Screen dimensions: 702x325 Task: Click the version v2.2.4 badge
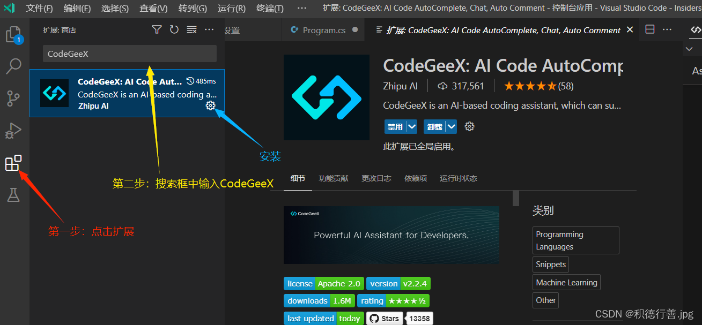click(x=398, y=284)
